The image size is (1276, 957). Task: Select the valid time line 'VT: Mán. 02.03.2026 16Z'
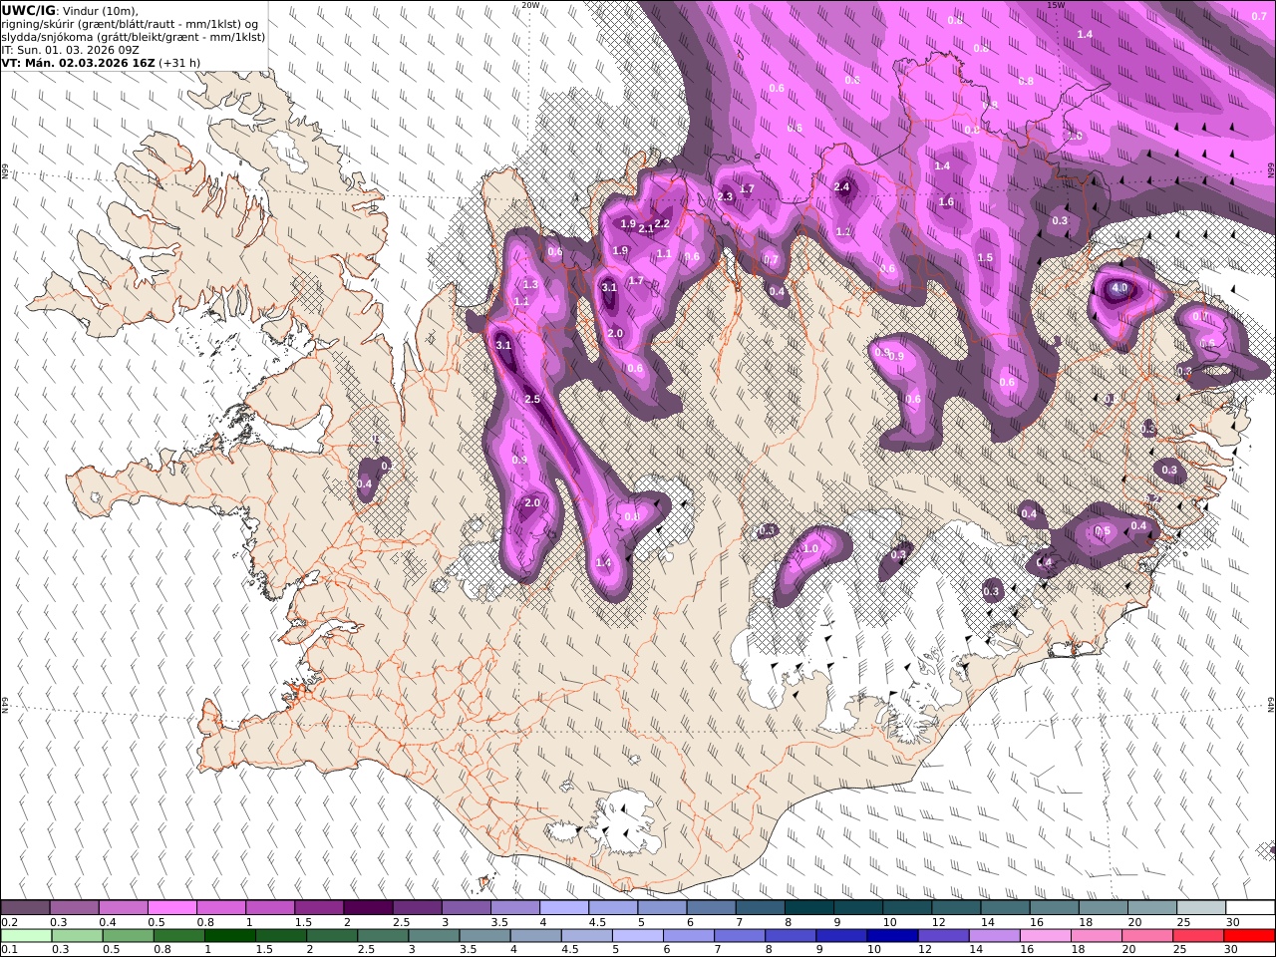tap(78, 63)
